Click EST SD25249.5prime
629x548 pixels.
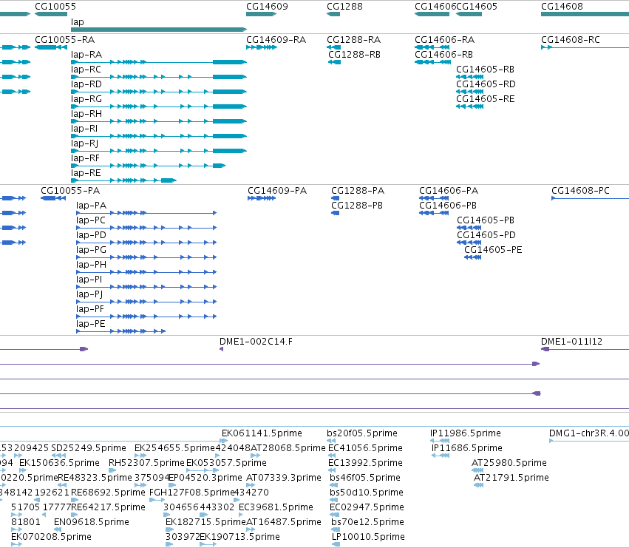pos(89,448)
